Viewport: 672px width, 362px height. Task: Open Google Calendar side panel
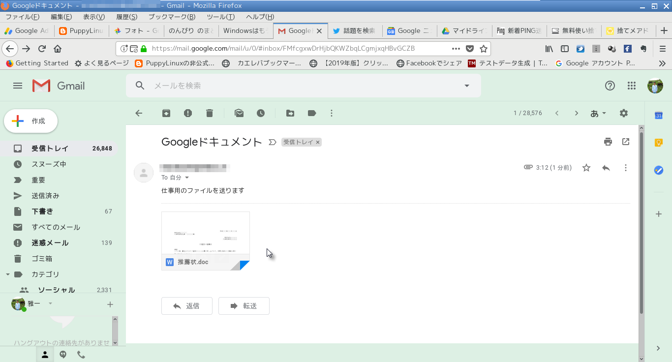tap(658, 116)
